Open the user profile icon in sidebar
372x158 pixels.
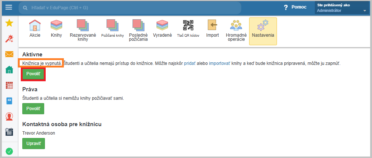9,116
